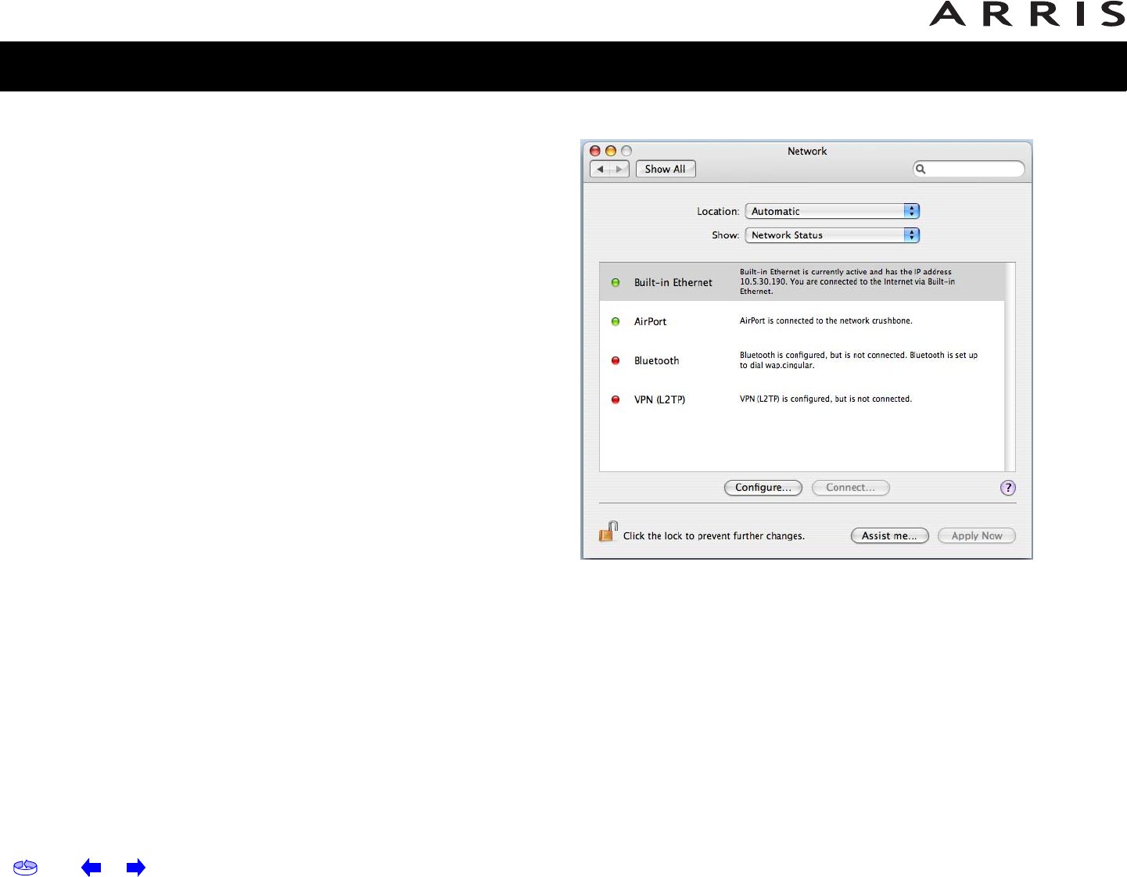Click the yellow minimize button of Network window
The width and height of the screenshot is (1127, 877).
tap(611, 151)
